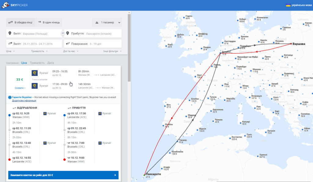Click the Рим city dot on map
This screenshot has width=313, height=182.
pos(255,108)
